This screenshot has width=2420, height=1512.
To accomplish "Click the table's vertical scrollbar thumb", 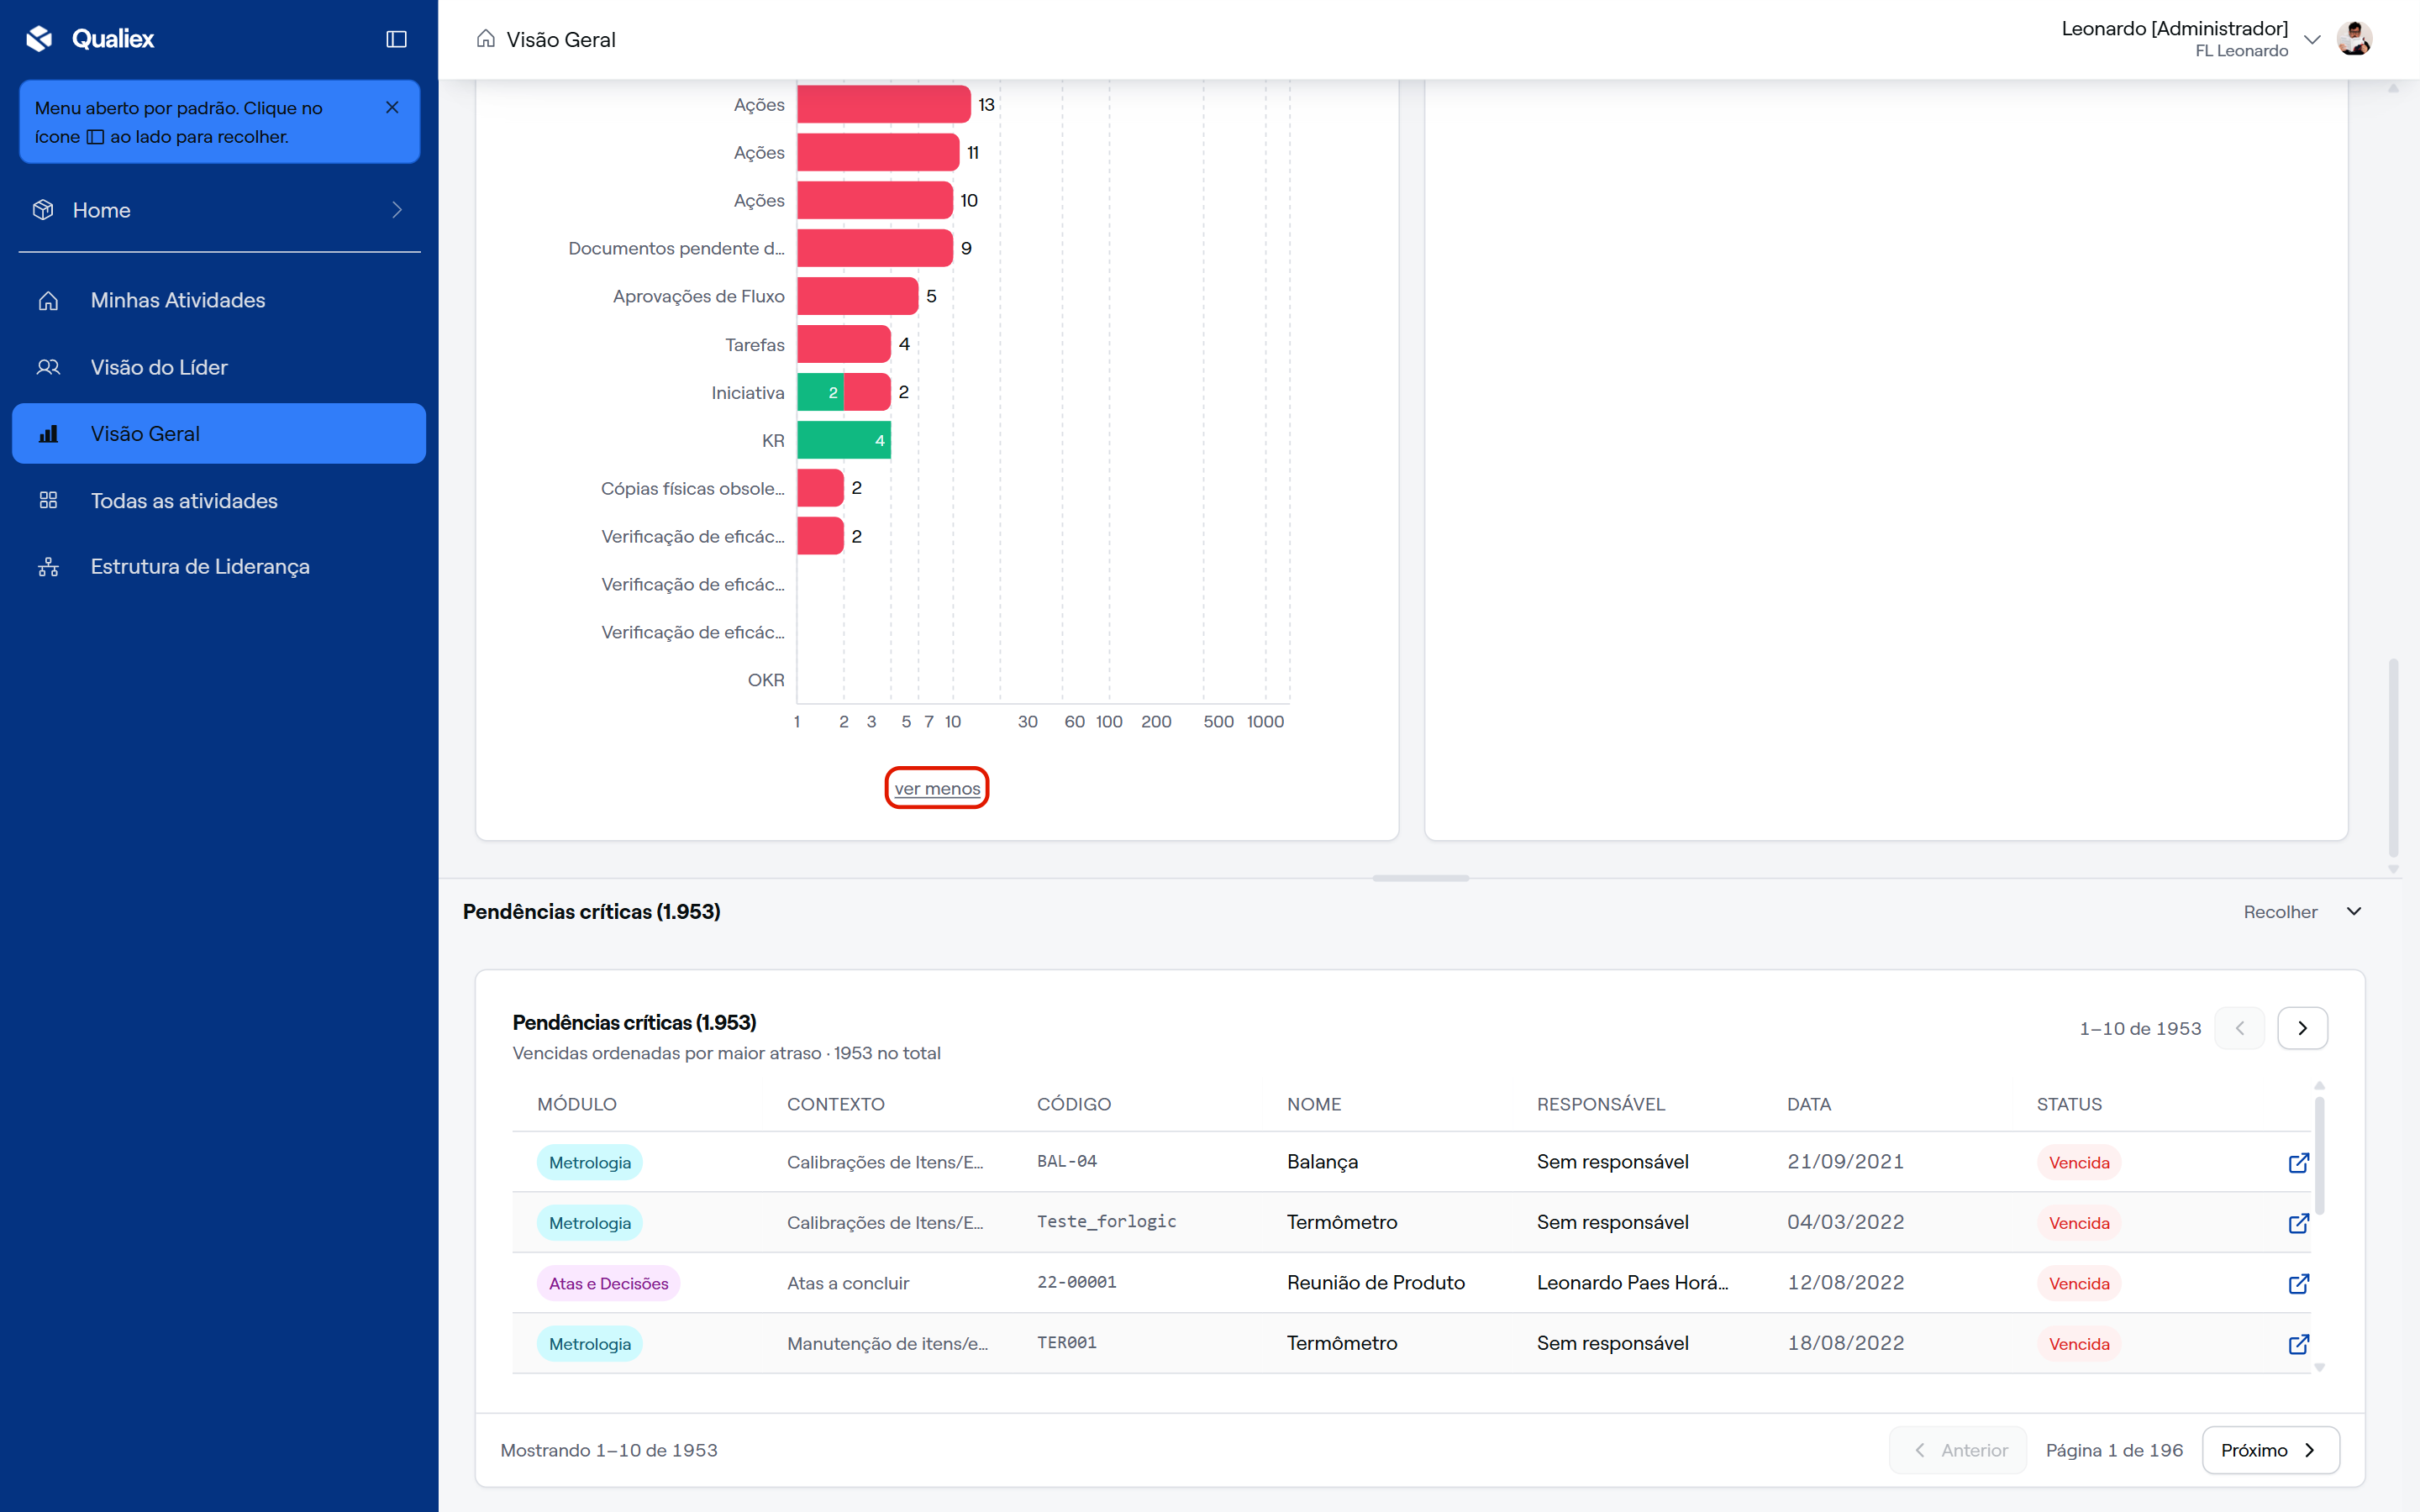I will (2319, 1155).
